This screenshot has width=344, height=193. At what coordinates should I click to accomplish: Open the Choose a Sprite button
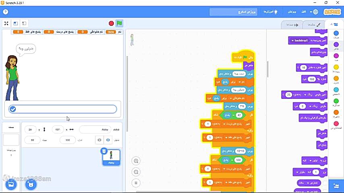(x=31, y=185)
